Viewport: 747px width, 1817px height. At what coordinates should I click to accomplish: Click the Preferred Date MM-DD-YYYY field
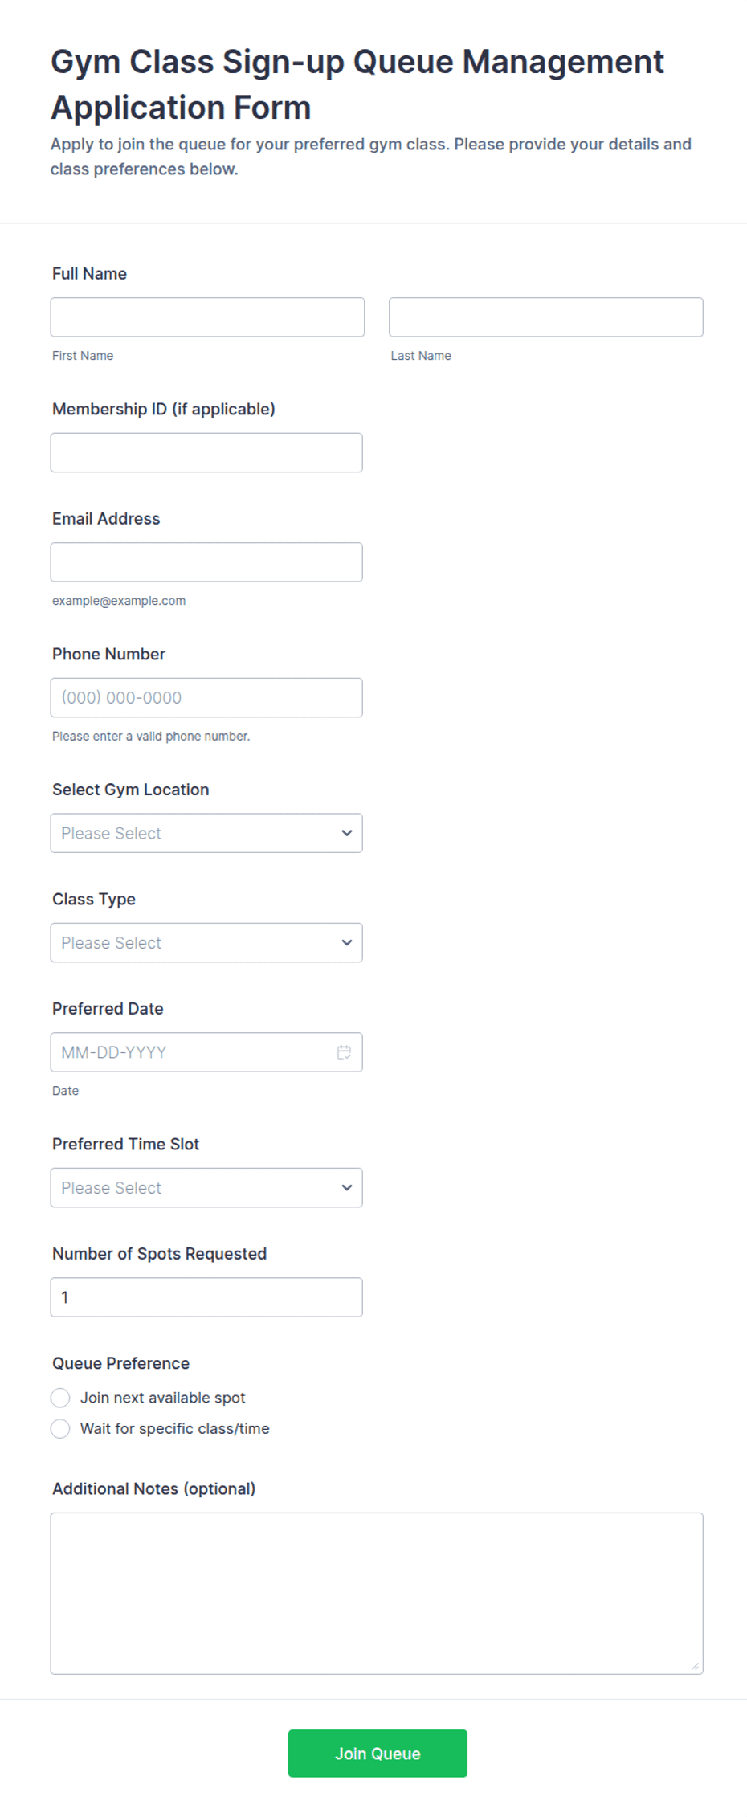pos(206,1052)
